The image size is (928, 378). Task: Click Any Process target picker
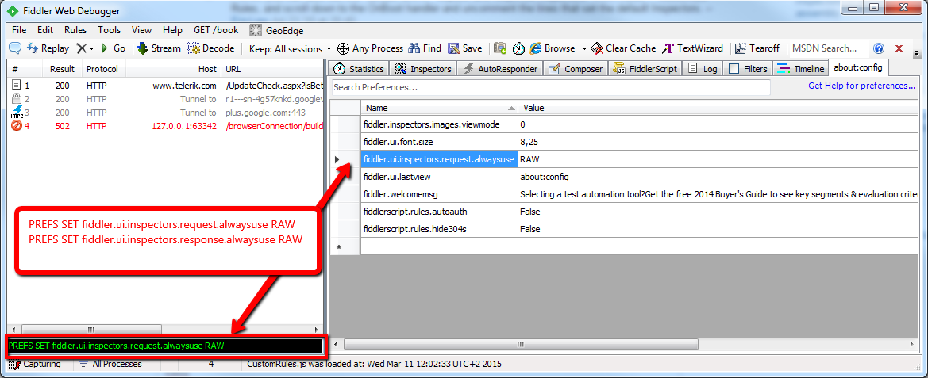pos(371,48)
